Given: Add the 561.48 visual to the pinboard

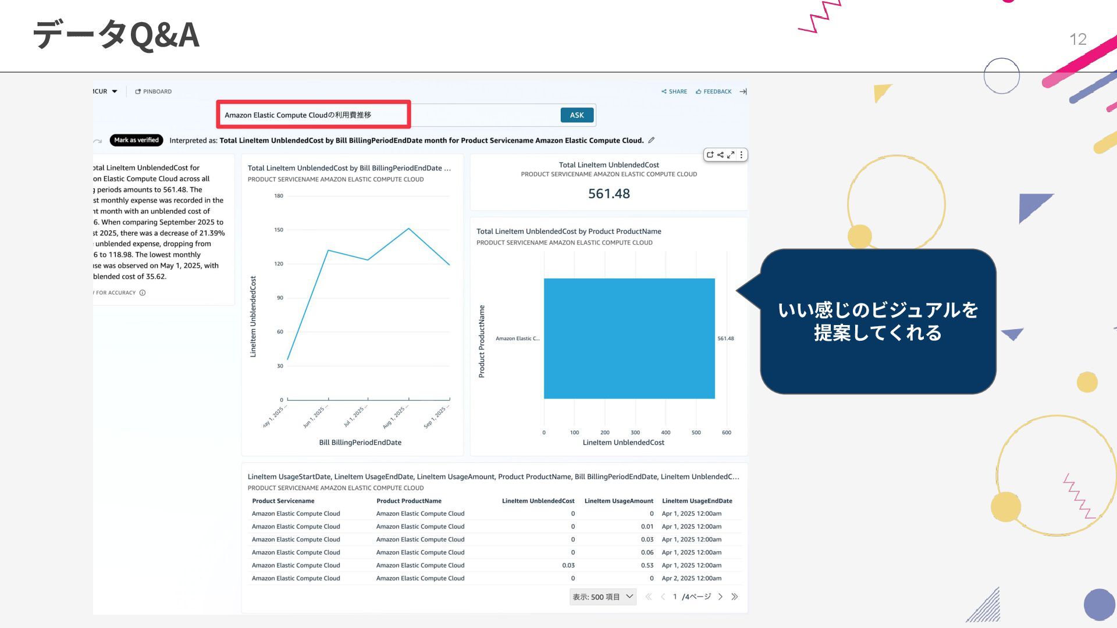Looking at the screenshot, I should (x=710, y=155).
